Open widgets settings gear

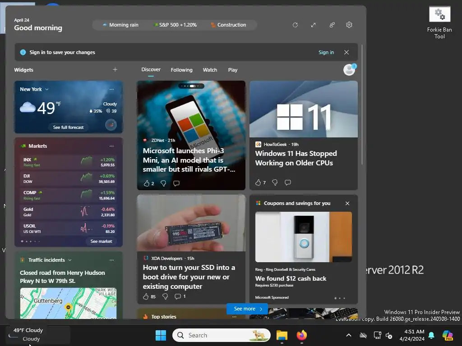coord(349,25)
